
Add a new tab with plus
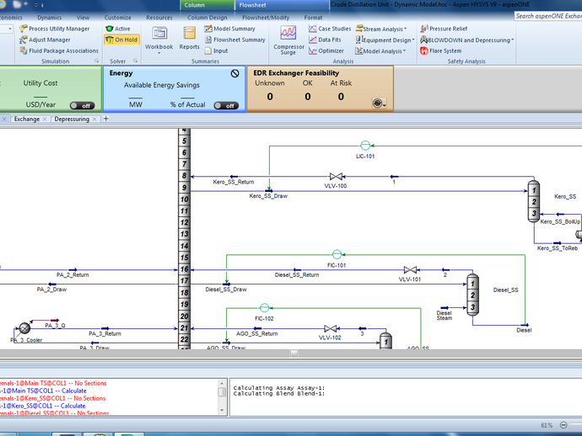105,119
